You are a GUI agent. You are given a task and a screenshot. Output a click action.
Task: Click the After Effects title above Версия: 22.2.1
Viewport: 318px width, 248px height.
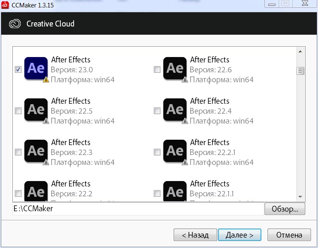[210, 143]
